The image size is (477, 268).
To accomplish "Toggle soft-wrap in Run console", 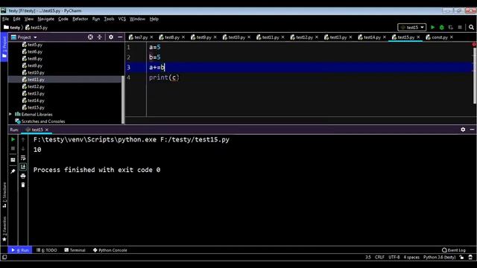I will click(x=23, y=158).
